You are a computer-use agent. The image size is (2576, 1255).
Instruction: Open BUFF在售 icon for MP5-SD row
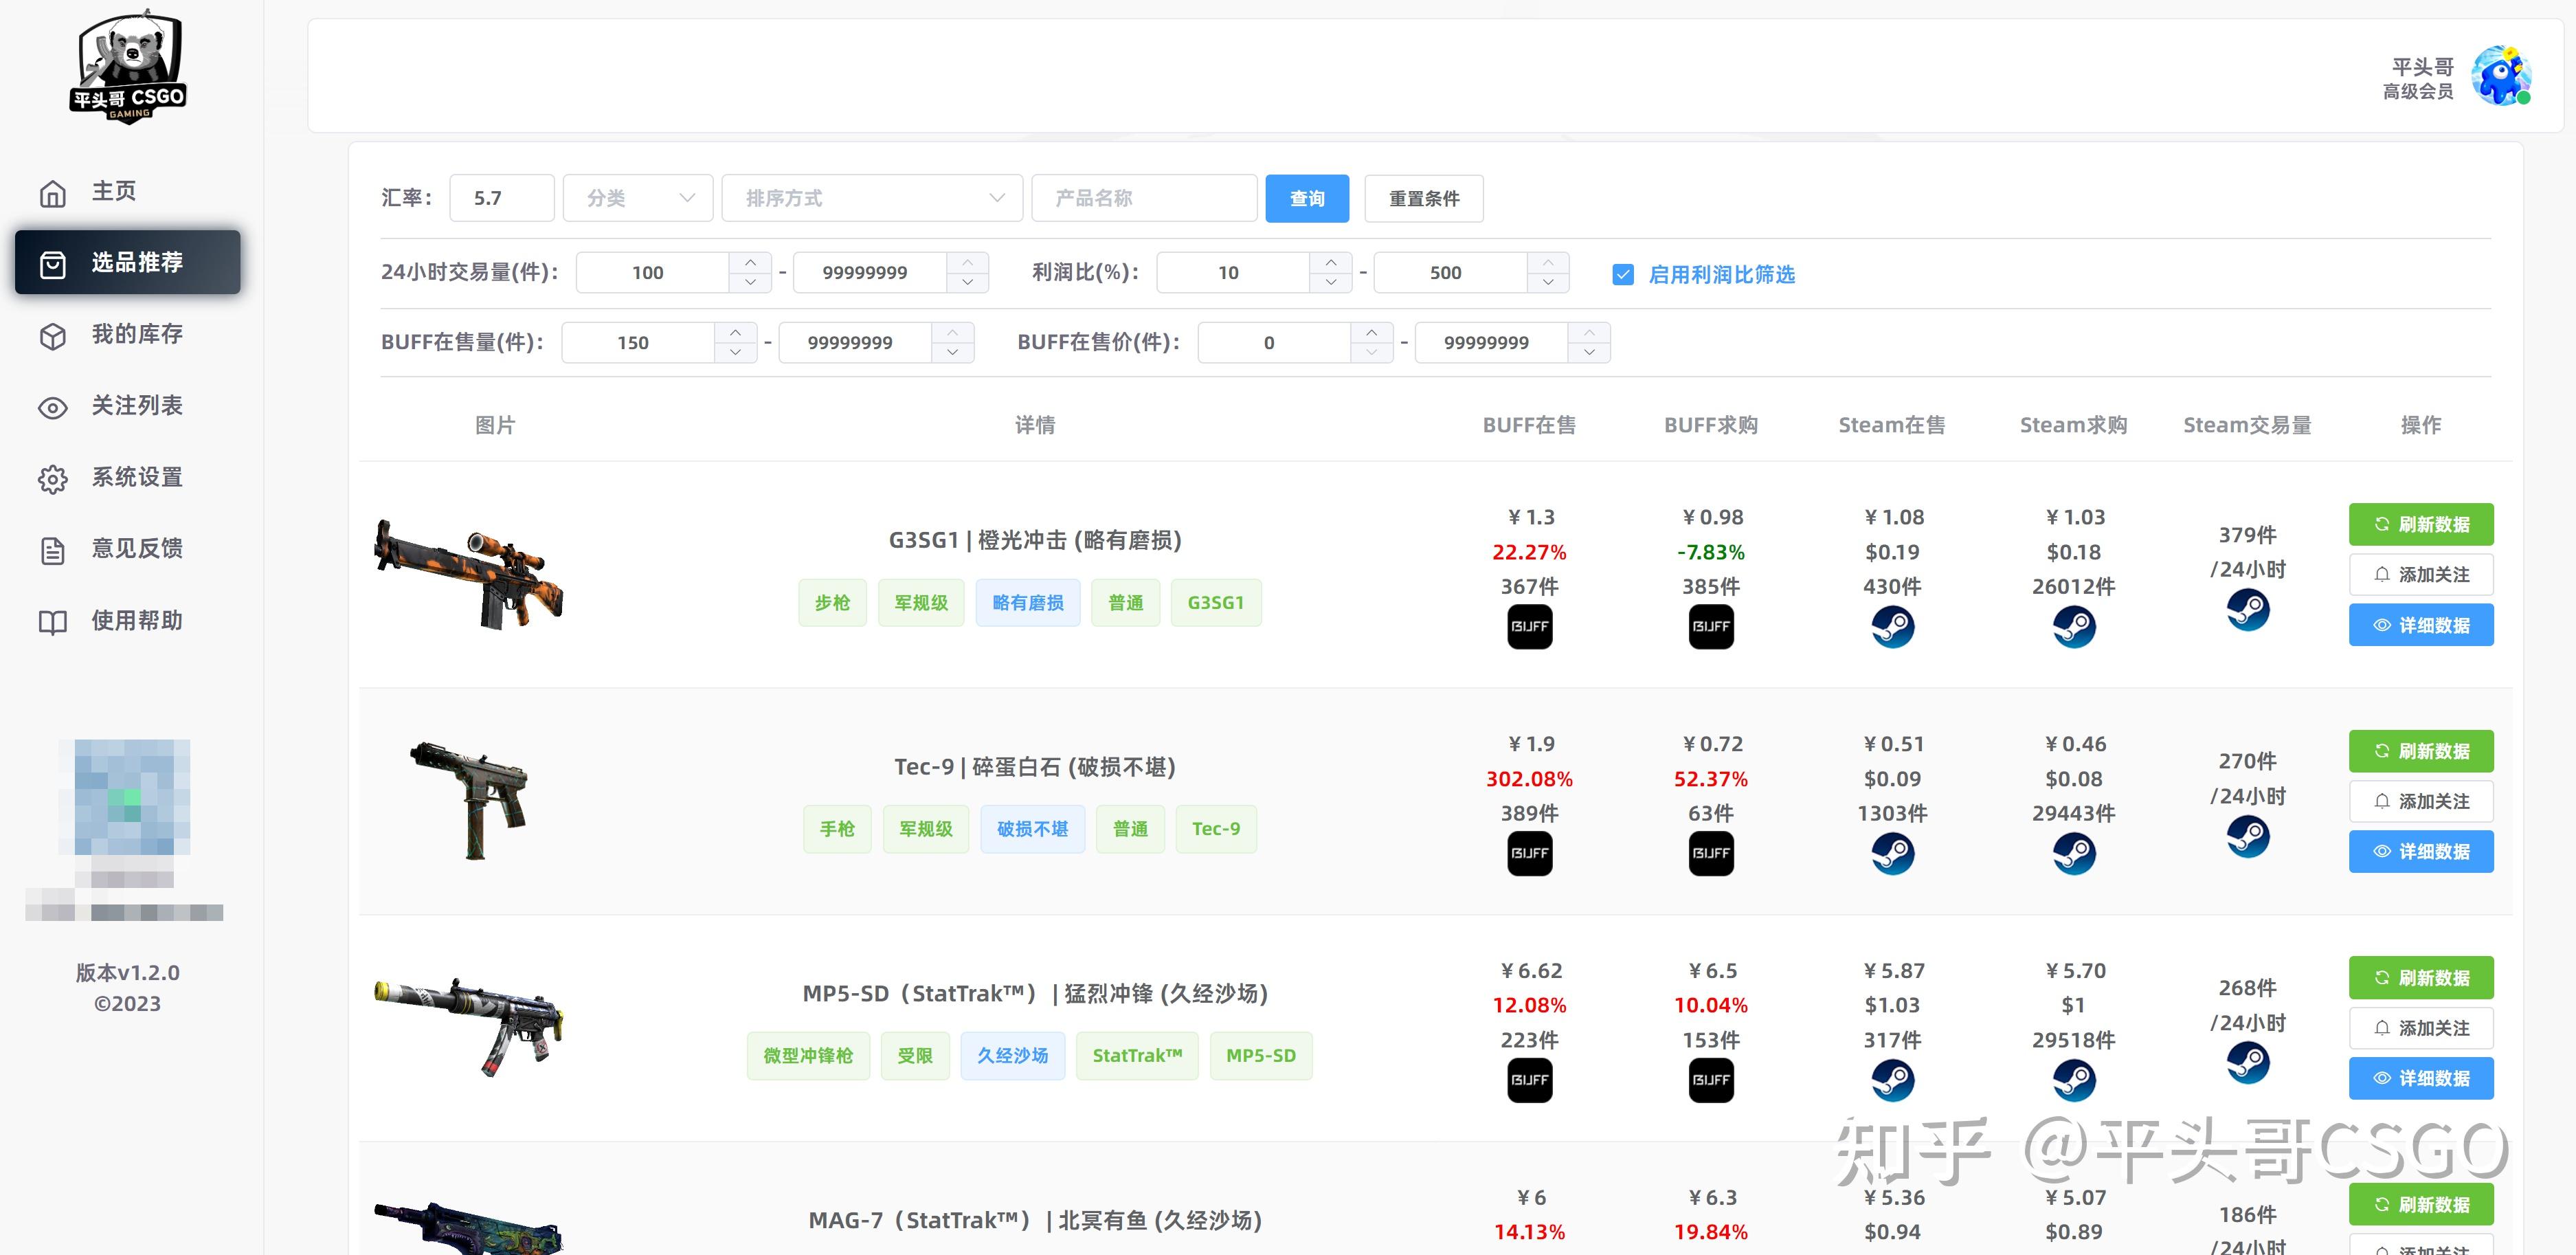[x=1529, y=1080]
